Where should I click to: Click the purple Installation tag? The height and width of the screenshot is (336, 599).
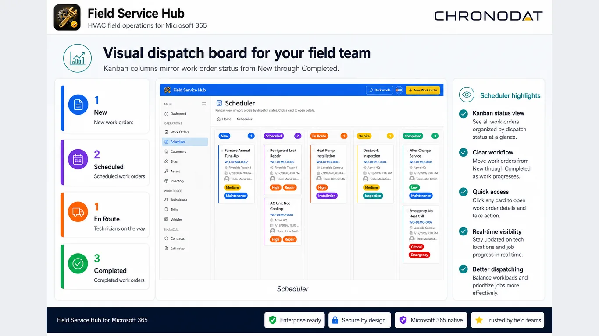coord(327,196)
